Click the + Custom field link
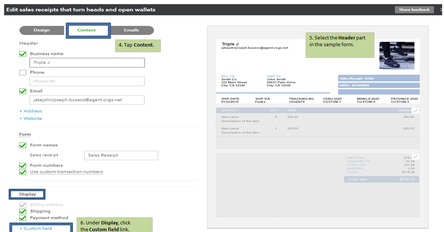The width and height of the screenshot is (444, 232). tap(36, 228)
